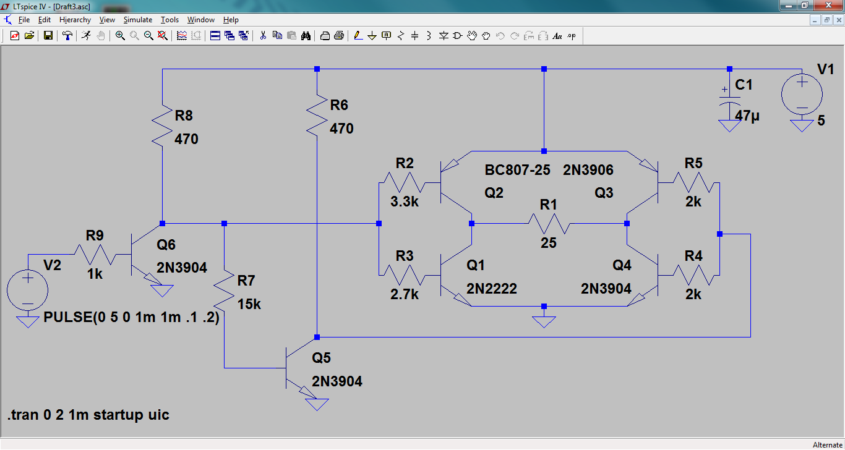845x450 pixels.
Task: Open the Control Panel hammer icon
Action: point(67,36)
